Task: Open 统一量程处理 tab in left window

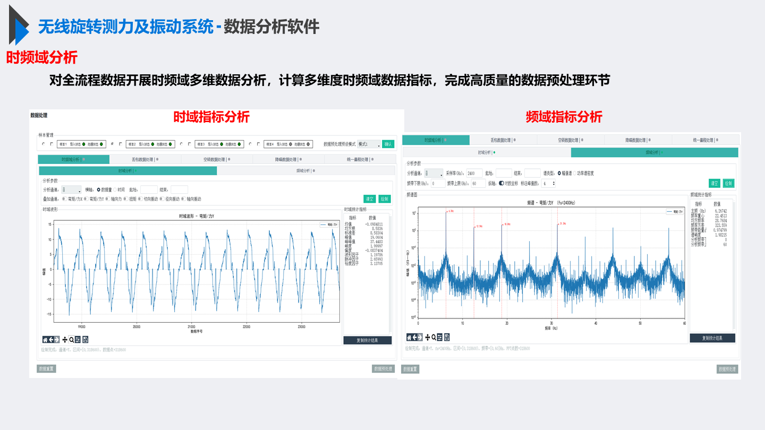Action: [x=360, y=159]
